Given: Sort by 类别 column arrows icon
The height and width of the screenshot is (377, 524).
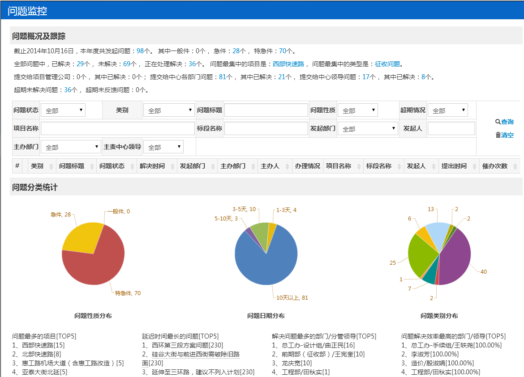Looking at the screenshot, I should [51, 166].
